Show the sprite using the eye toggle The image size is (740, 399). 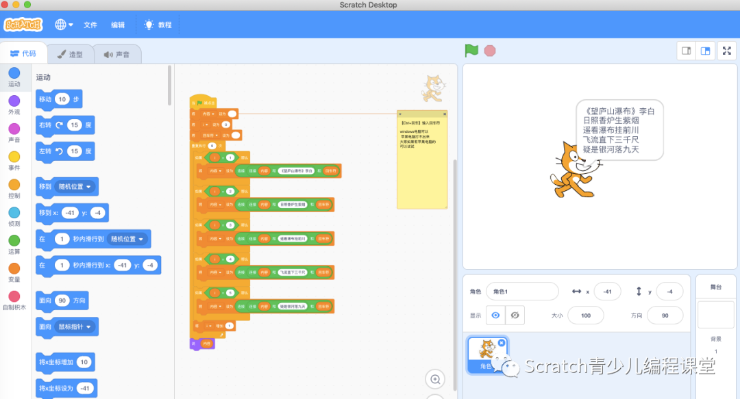495,315
